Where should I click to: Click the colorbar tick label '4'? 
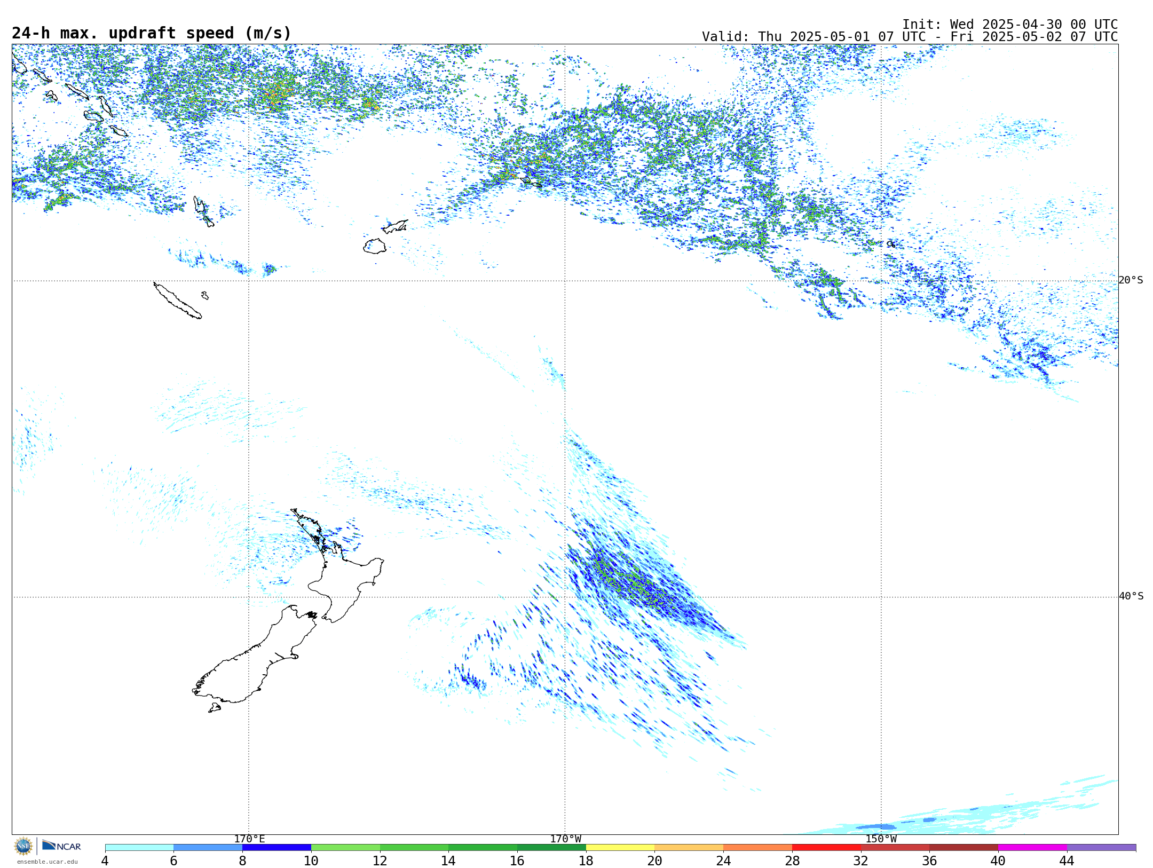click(105, 861)
